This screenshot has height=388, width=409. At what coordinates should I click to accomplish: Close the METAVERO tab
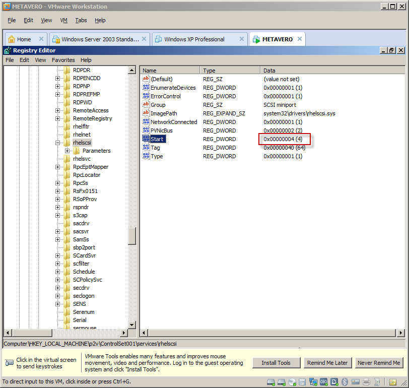(x=300, y=39)
